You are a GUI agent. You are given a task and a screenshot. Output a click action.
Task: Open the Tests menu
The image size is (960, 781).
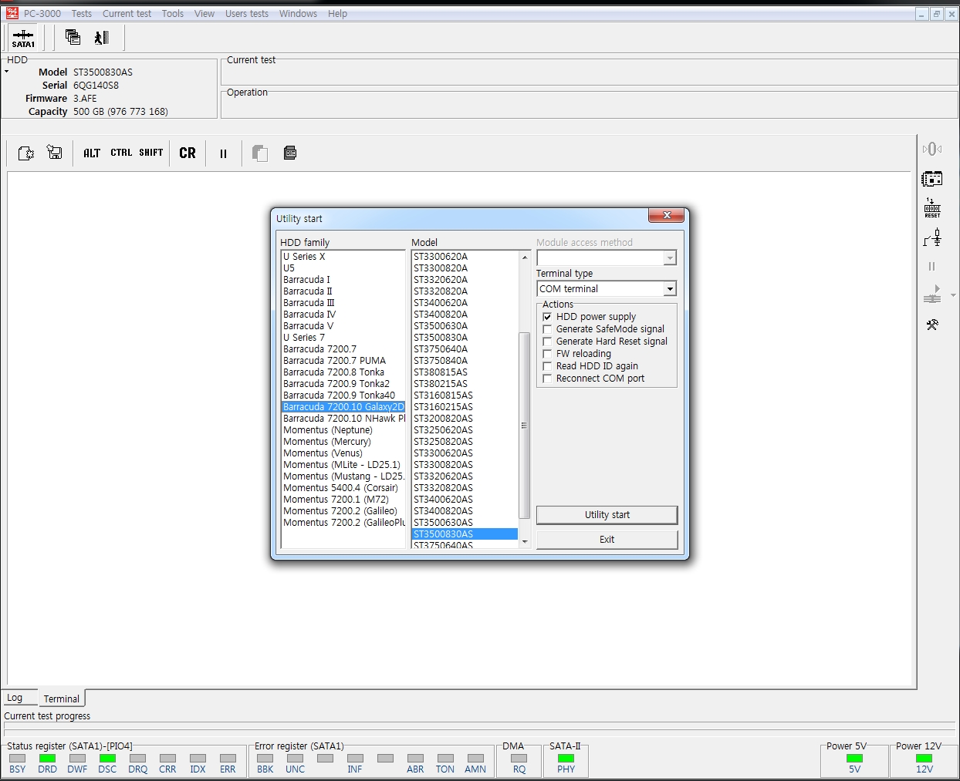point(81,14)
